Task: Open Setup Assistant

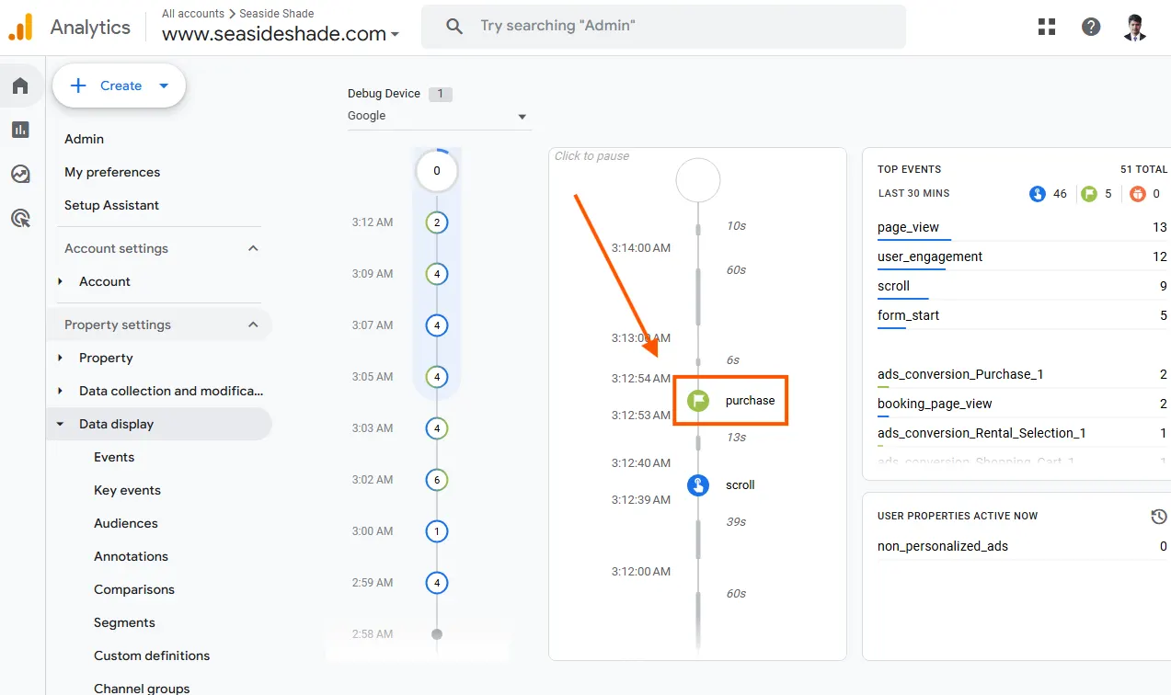Action: click(111, 205)
